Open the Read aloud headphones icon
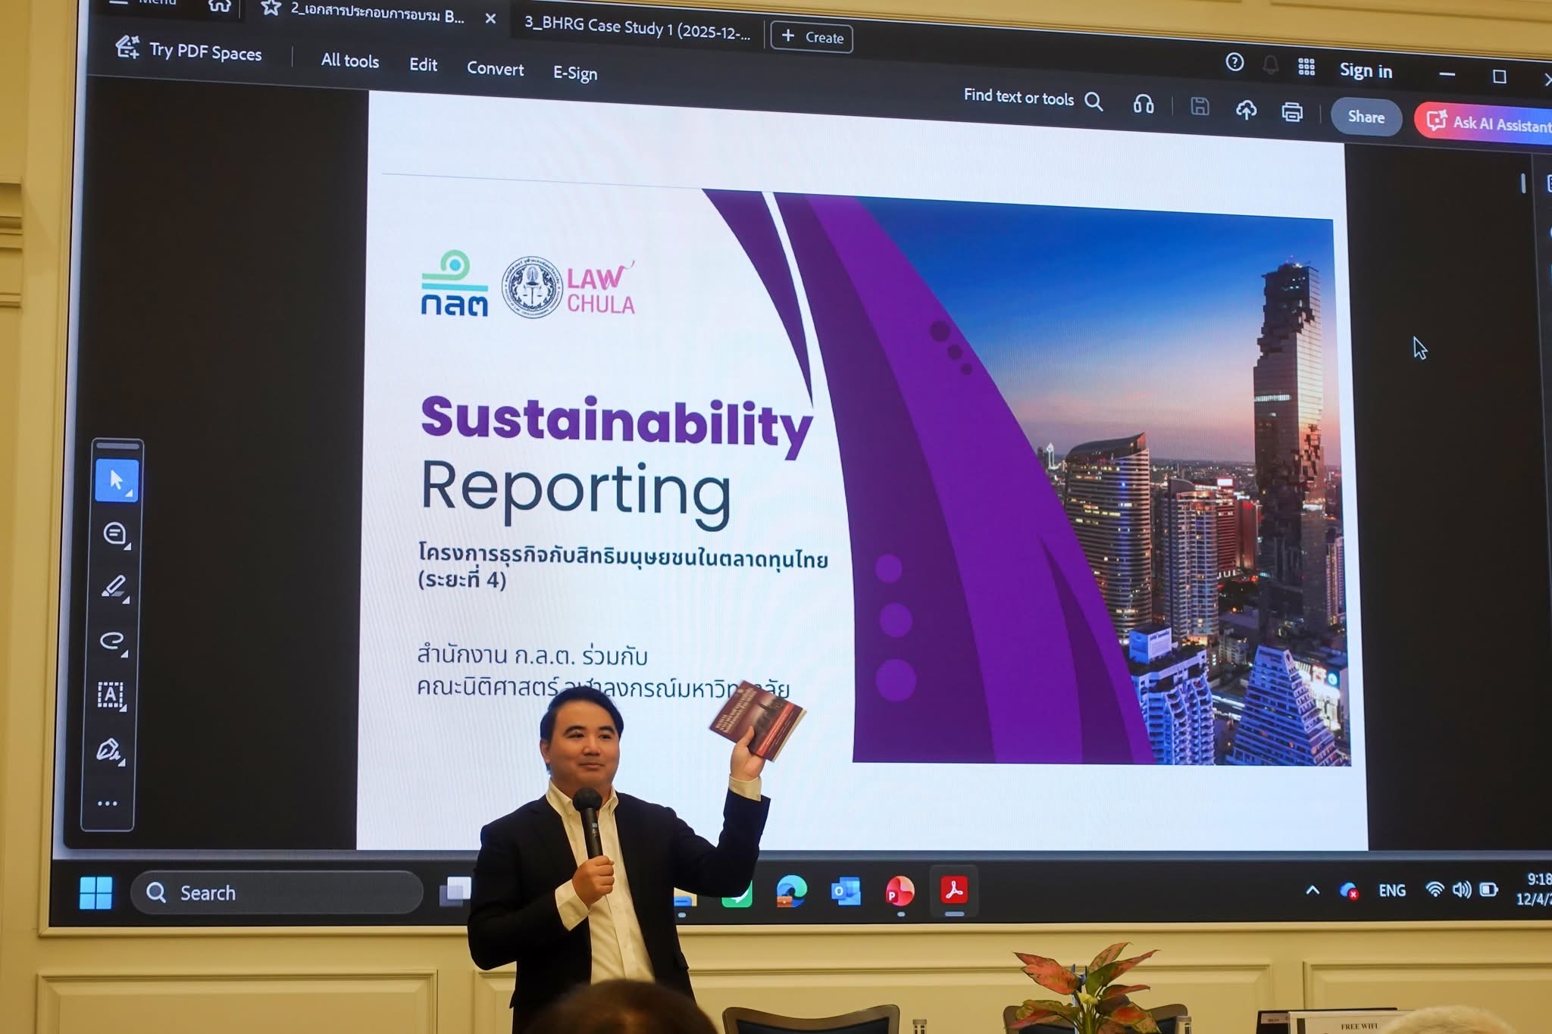 tap(1144, 104)
